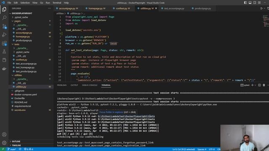Toggle primary sidebar layout icon
The image size is (269, 151).
(x=245, y=3)
